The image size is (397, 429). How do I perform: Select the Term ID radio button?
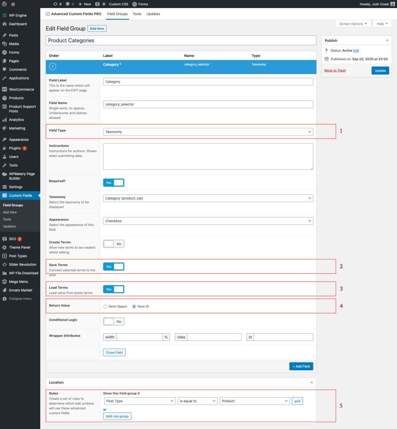134,306
